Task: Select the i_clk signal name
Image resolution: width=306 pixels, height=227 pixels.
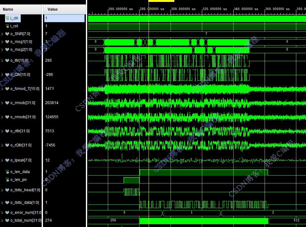Action: pos(14,18)
